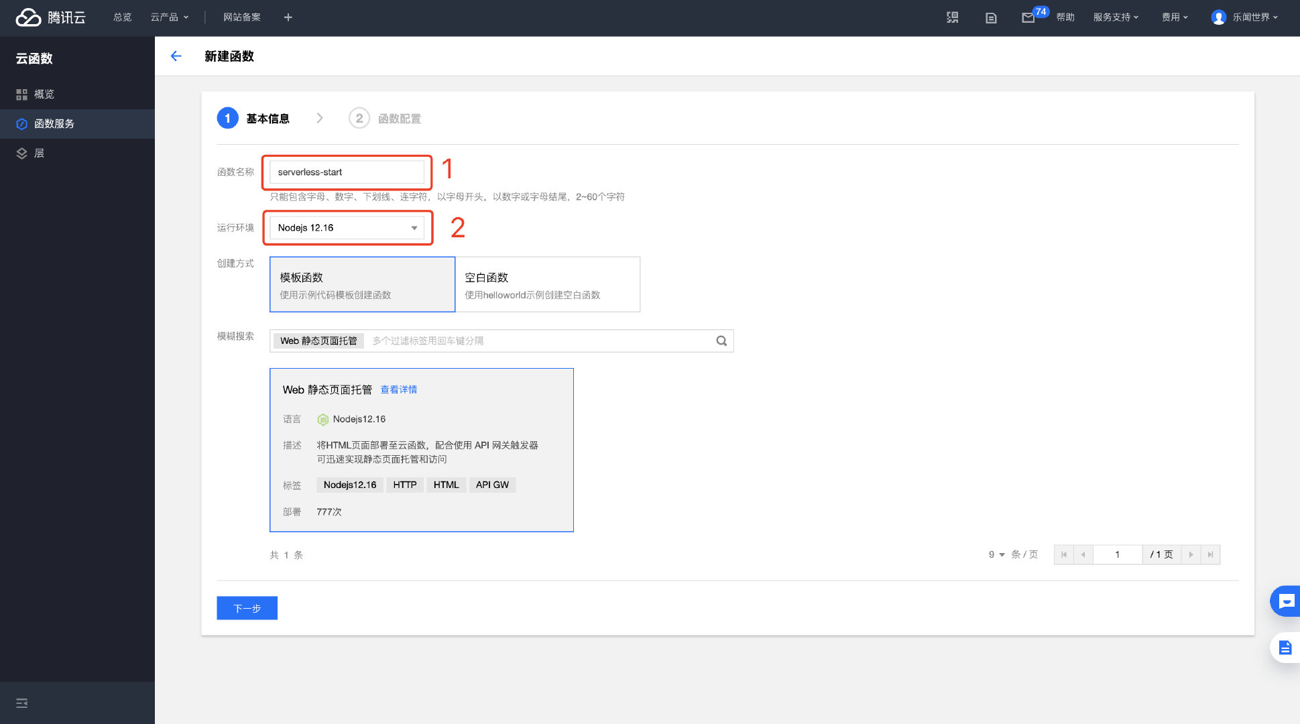Select 模板函数 creation method

[x=362, y=284]
